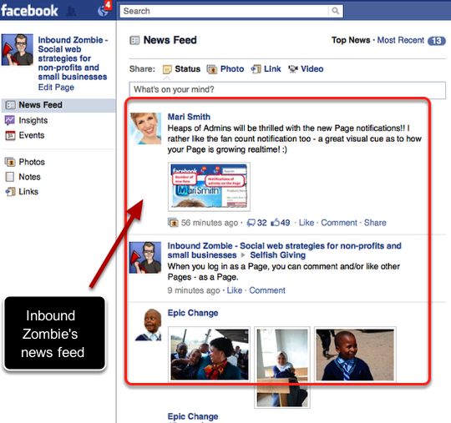Select the Video share icon
The width and height of the screenshot is (451, 423).
coord(293,69)
